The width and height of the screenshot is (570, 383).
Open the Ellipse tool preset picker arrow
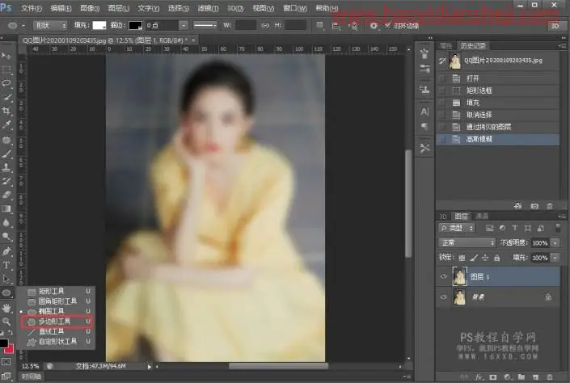coord(24,26)
